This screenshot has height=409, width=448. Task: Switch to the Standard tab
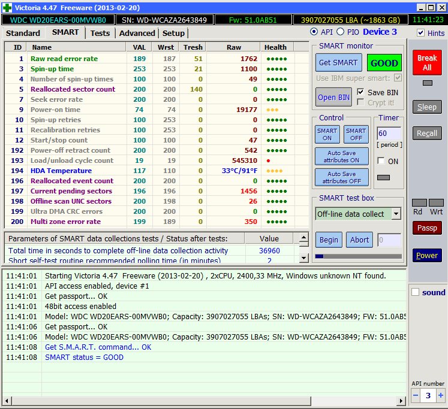(23, 33)
